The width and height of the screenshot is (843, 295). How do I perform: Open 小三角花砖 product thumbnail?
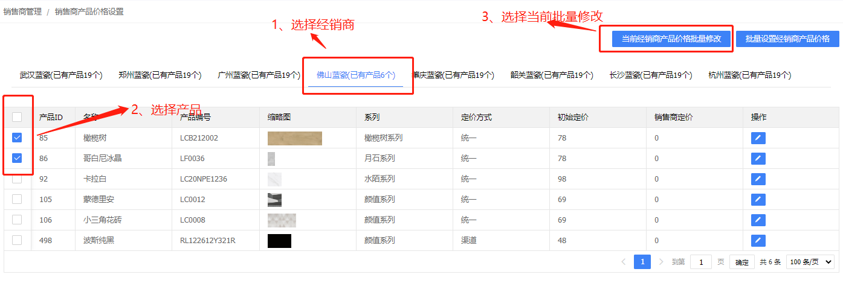282,220
